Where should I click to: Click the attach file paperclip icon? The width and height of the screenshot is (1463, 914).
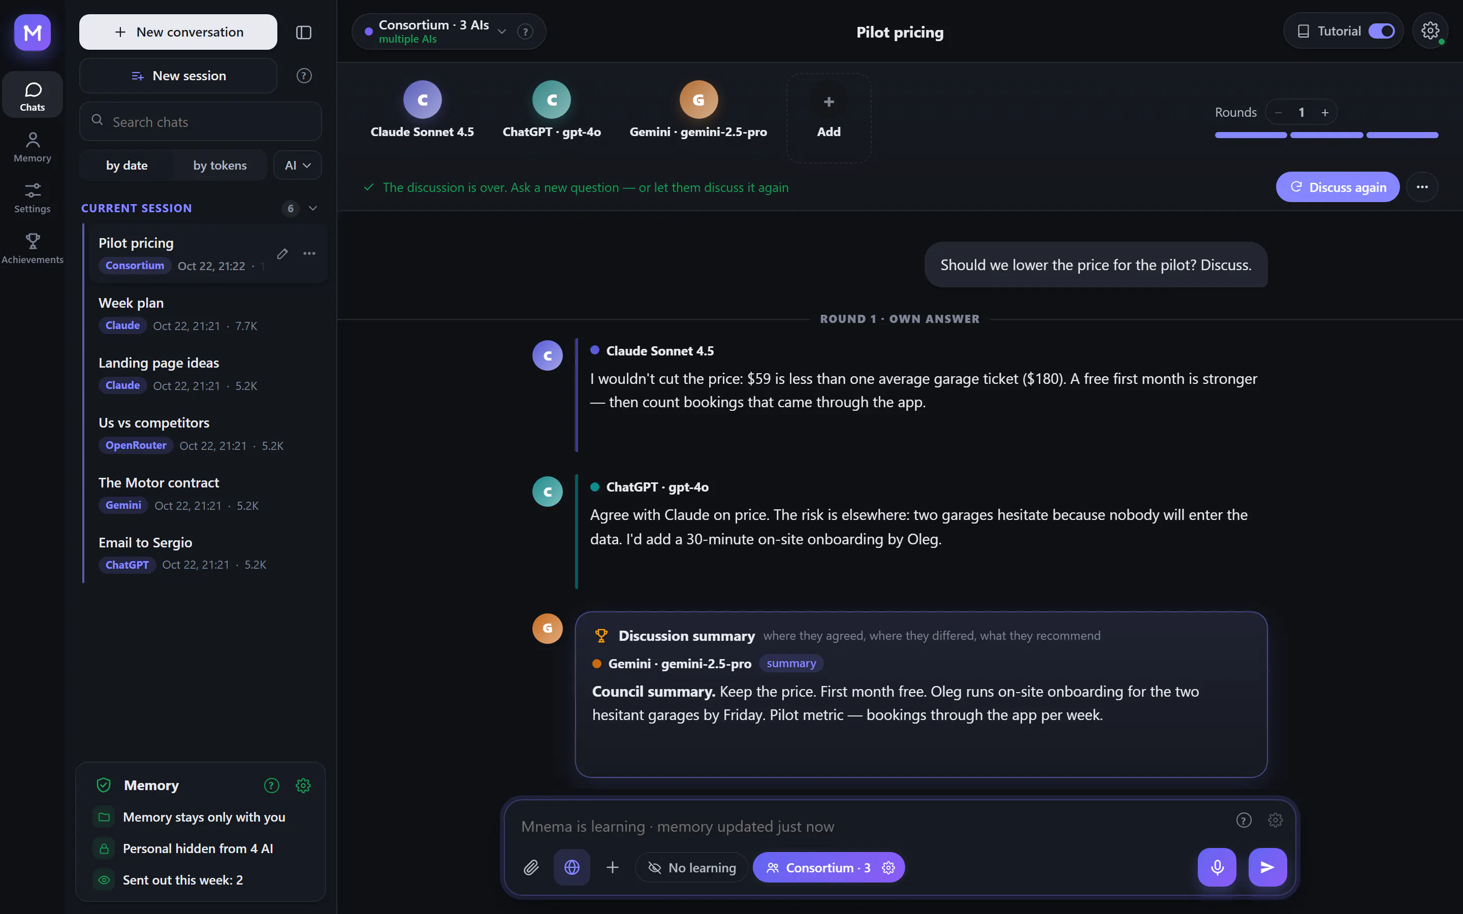click(531, 867)
